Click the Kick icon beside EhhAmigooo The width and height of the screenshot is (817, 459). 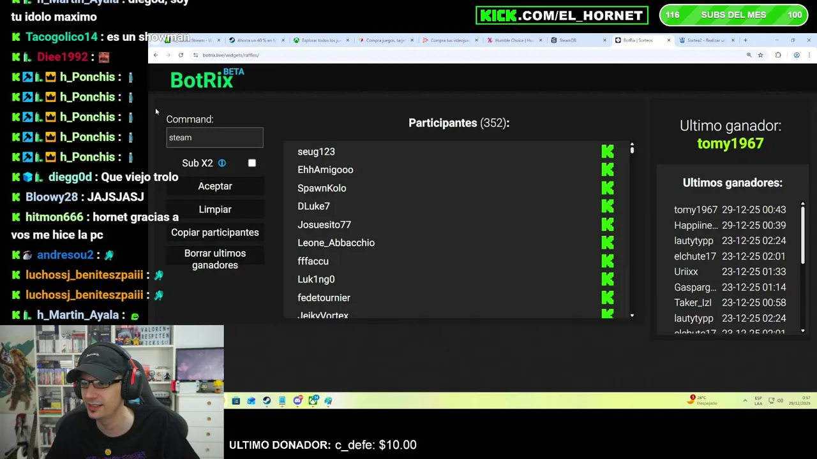(x=608, y=170)
